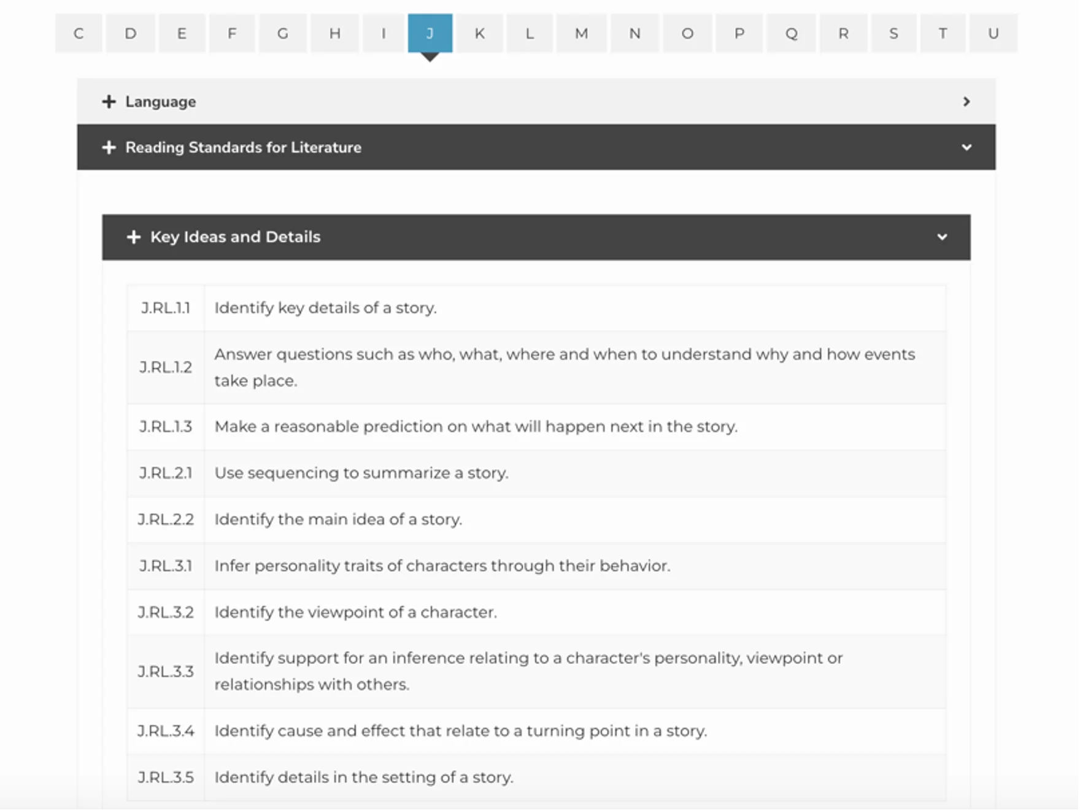
Task: Click standard code J.RL.3.3
Action: 166,672
